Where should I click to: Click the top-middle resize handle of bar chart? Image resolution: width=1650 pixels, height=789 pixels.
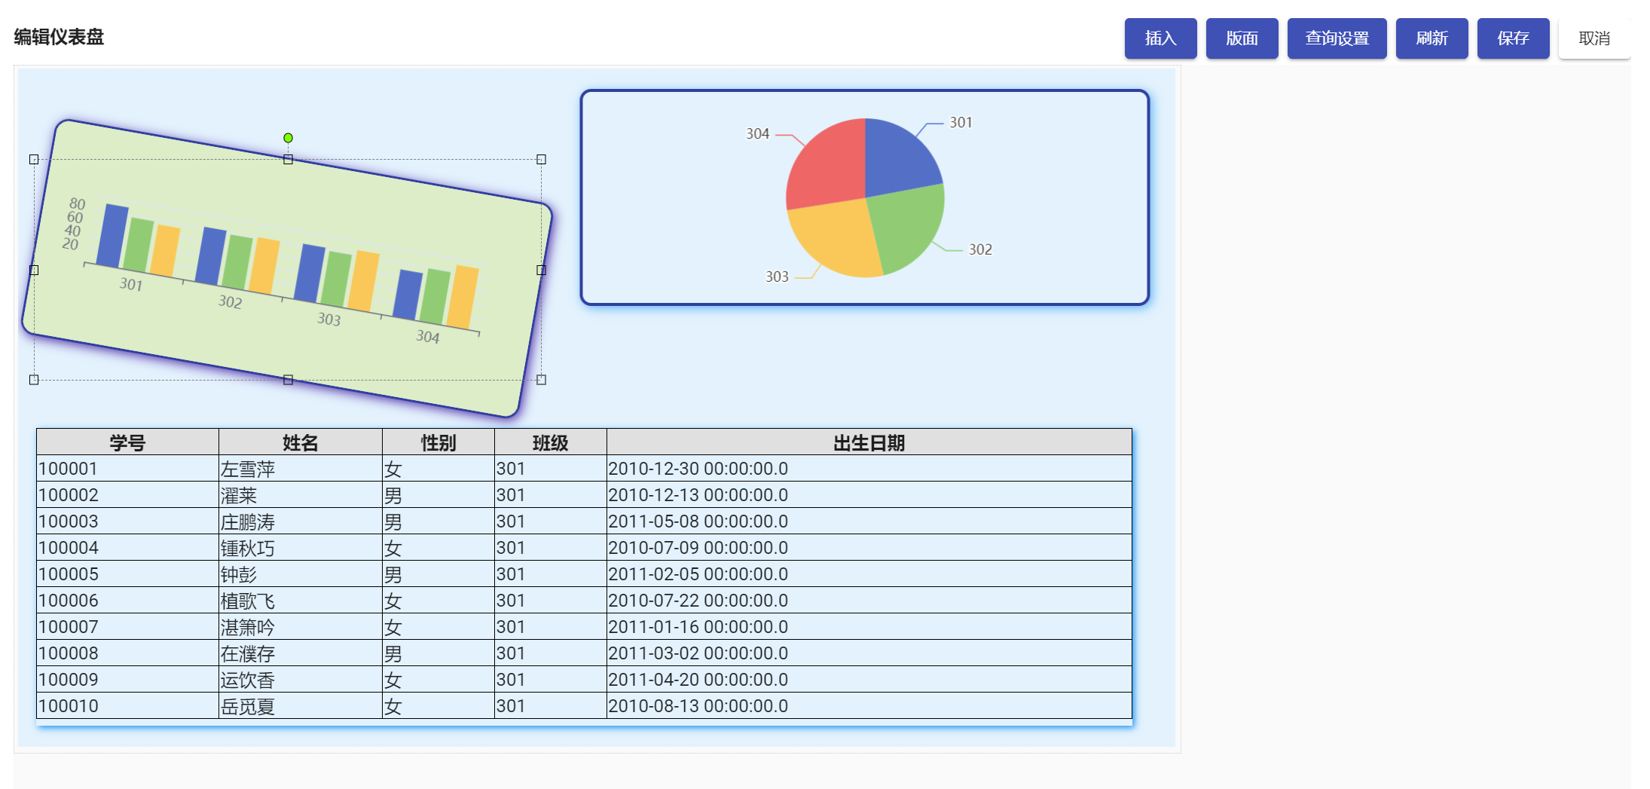coord(288,159)
